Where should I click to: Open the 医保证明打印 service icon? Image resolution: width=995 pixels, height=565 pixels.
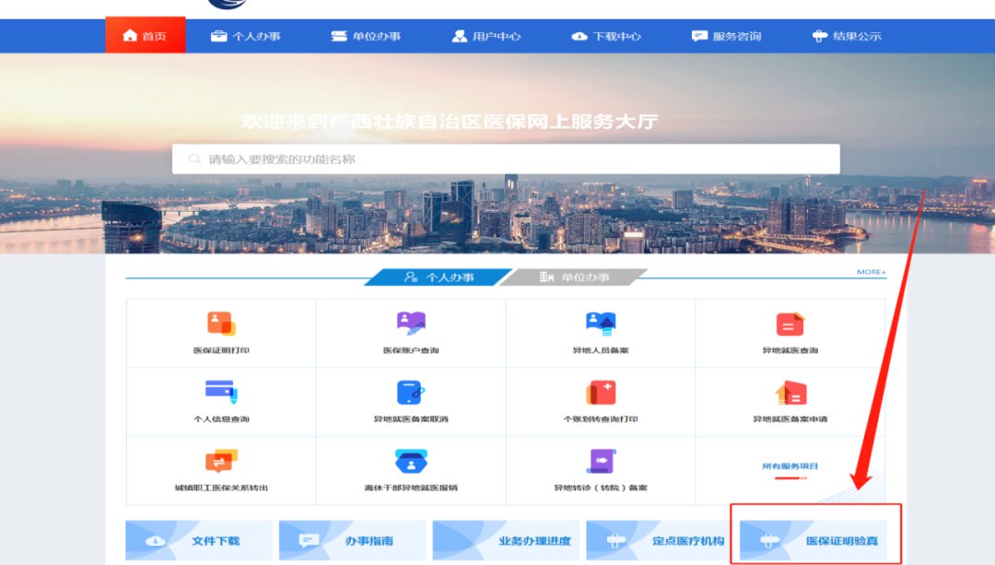221,324
